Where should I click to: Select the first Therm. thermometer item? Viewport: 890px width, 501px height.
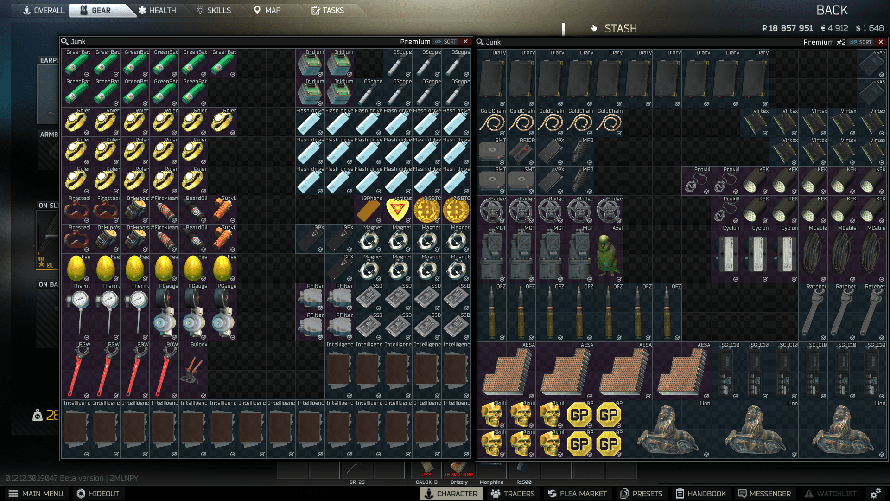tap(76, 312)
